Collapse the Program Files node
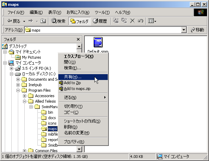The height and width of the screenshot is (161, 209). [18, 91]
